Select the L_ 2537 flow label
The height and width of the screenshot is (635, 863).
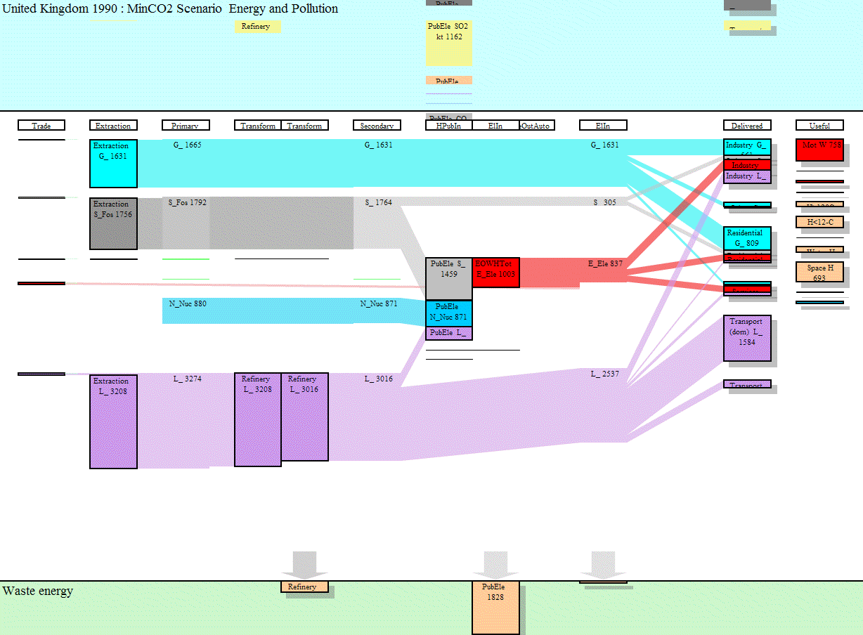coord(605,374)
